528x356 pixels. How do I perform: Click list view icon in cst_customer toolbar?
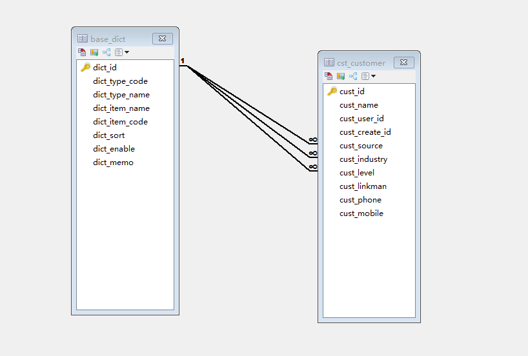pyautogui.click(x=365, y=76)
